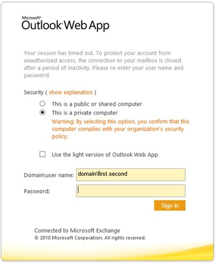Viewport: 216px width, 263px height.
Task: Click the orange security policy warning text
Action: coord(120,129)
